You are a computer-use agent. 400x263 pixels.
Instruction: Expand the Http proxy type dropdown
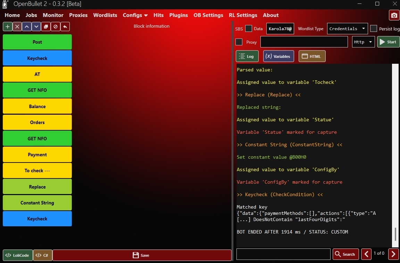pyautogui.click(x=363, y=42)
